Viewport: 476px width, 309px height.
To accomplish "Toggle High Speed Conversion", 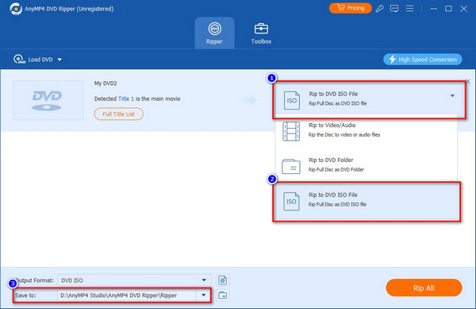I will pyautogui.click(x=423, y=60).
